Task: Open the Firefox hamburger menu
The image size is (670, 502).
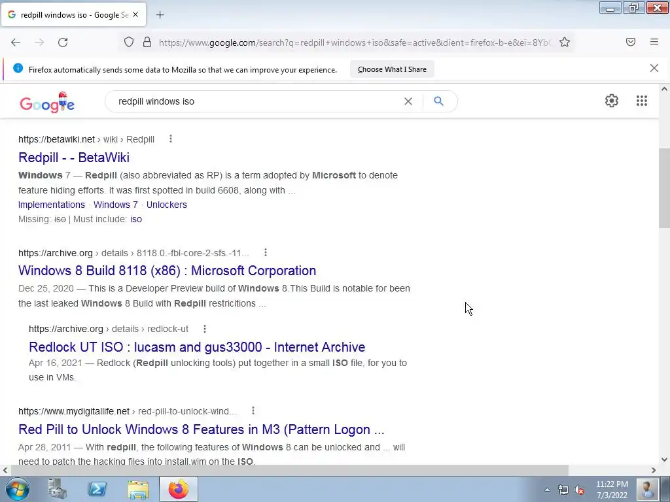Action: [x=654, y=42]
